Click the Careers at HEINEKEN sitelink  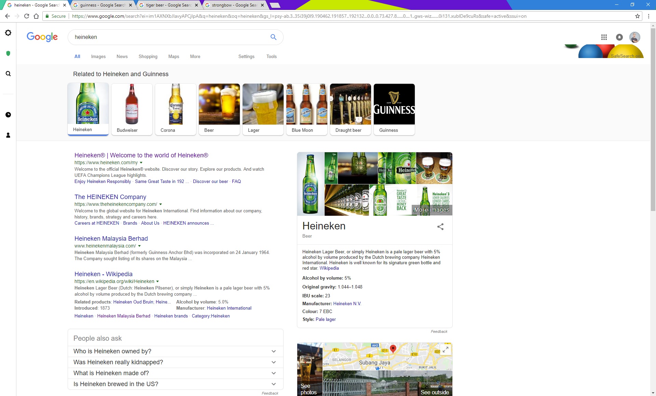pos(97,223)
